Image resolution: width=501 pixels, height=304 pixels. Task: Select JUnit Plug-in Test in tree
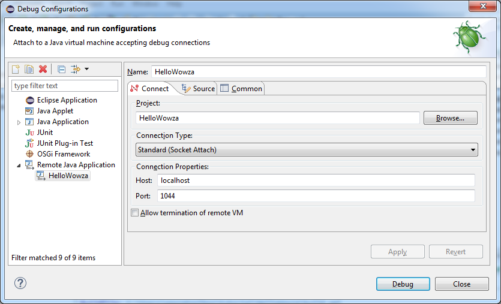pyautogui.click(x=65, y=143)
